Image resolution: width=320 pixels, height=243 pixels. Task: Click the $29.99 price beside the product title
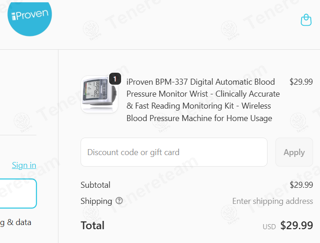click(301, 82)
